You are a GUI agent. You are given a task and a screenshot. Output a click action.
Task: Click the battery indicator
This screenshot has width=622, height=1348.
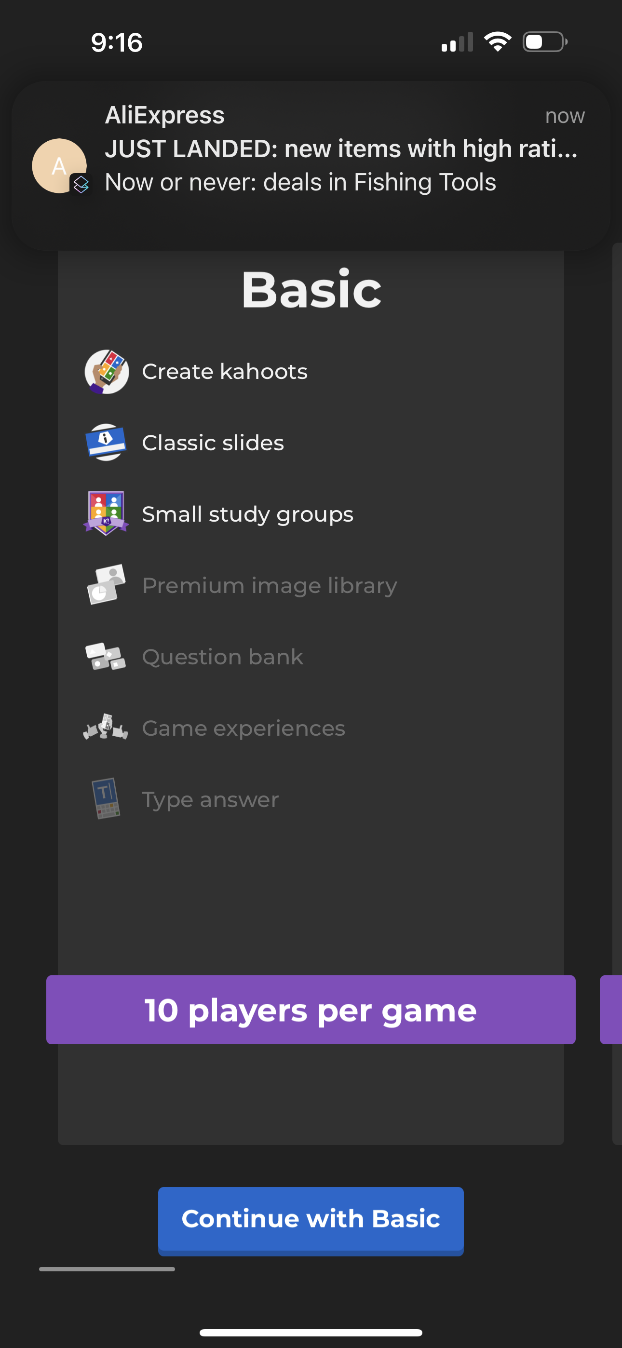[544, 42]
